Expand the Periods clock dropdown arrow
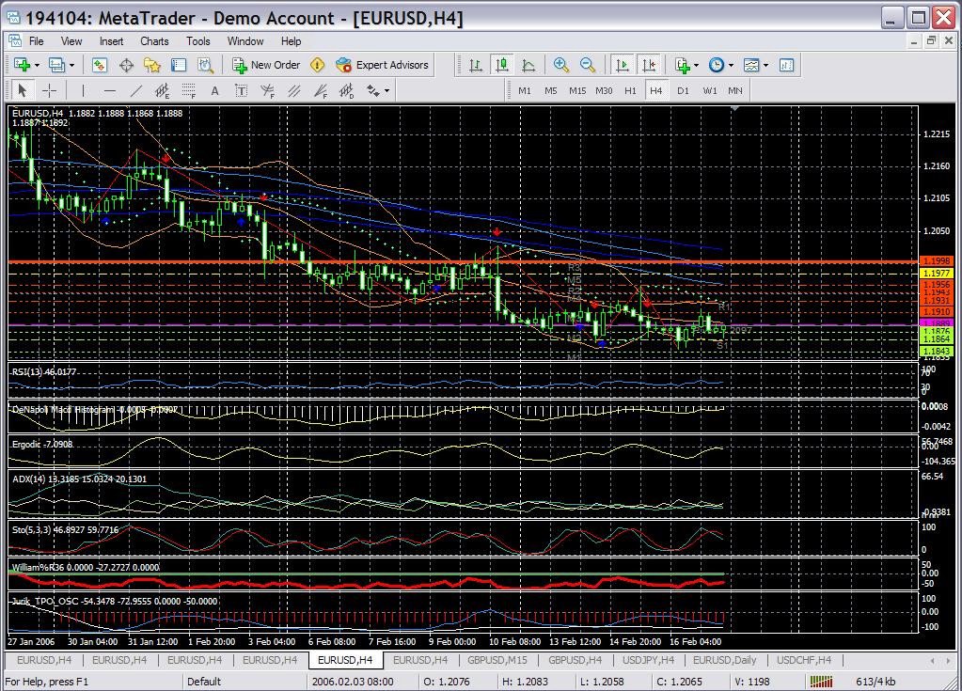 (731, 66)
